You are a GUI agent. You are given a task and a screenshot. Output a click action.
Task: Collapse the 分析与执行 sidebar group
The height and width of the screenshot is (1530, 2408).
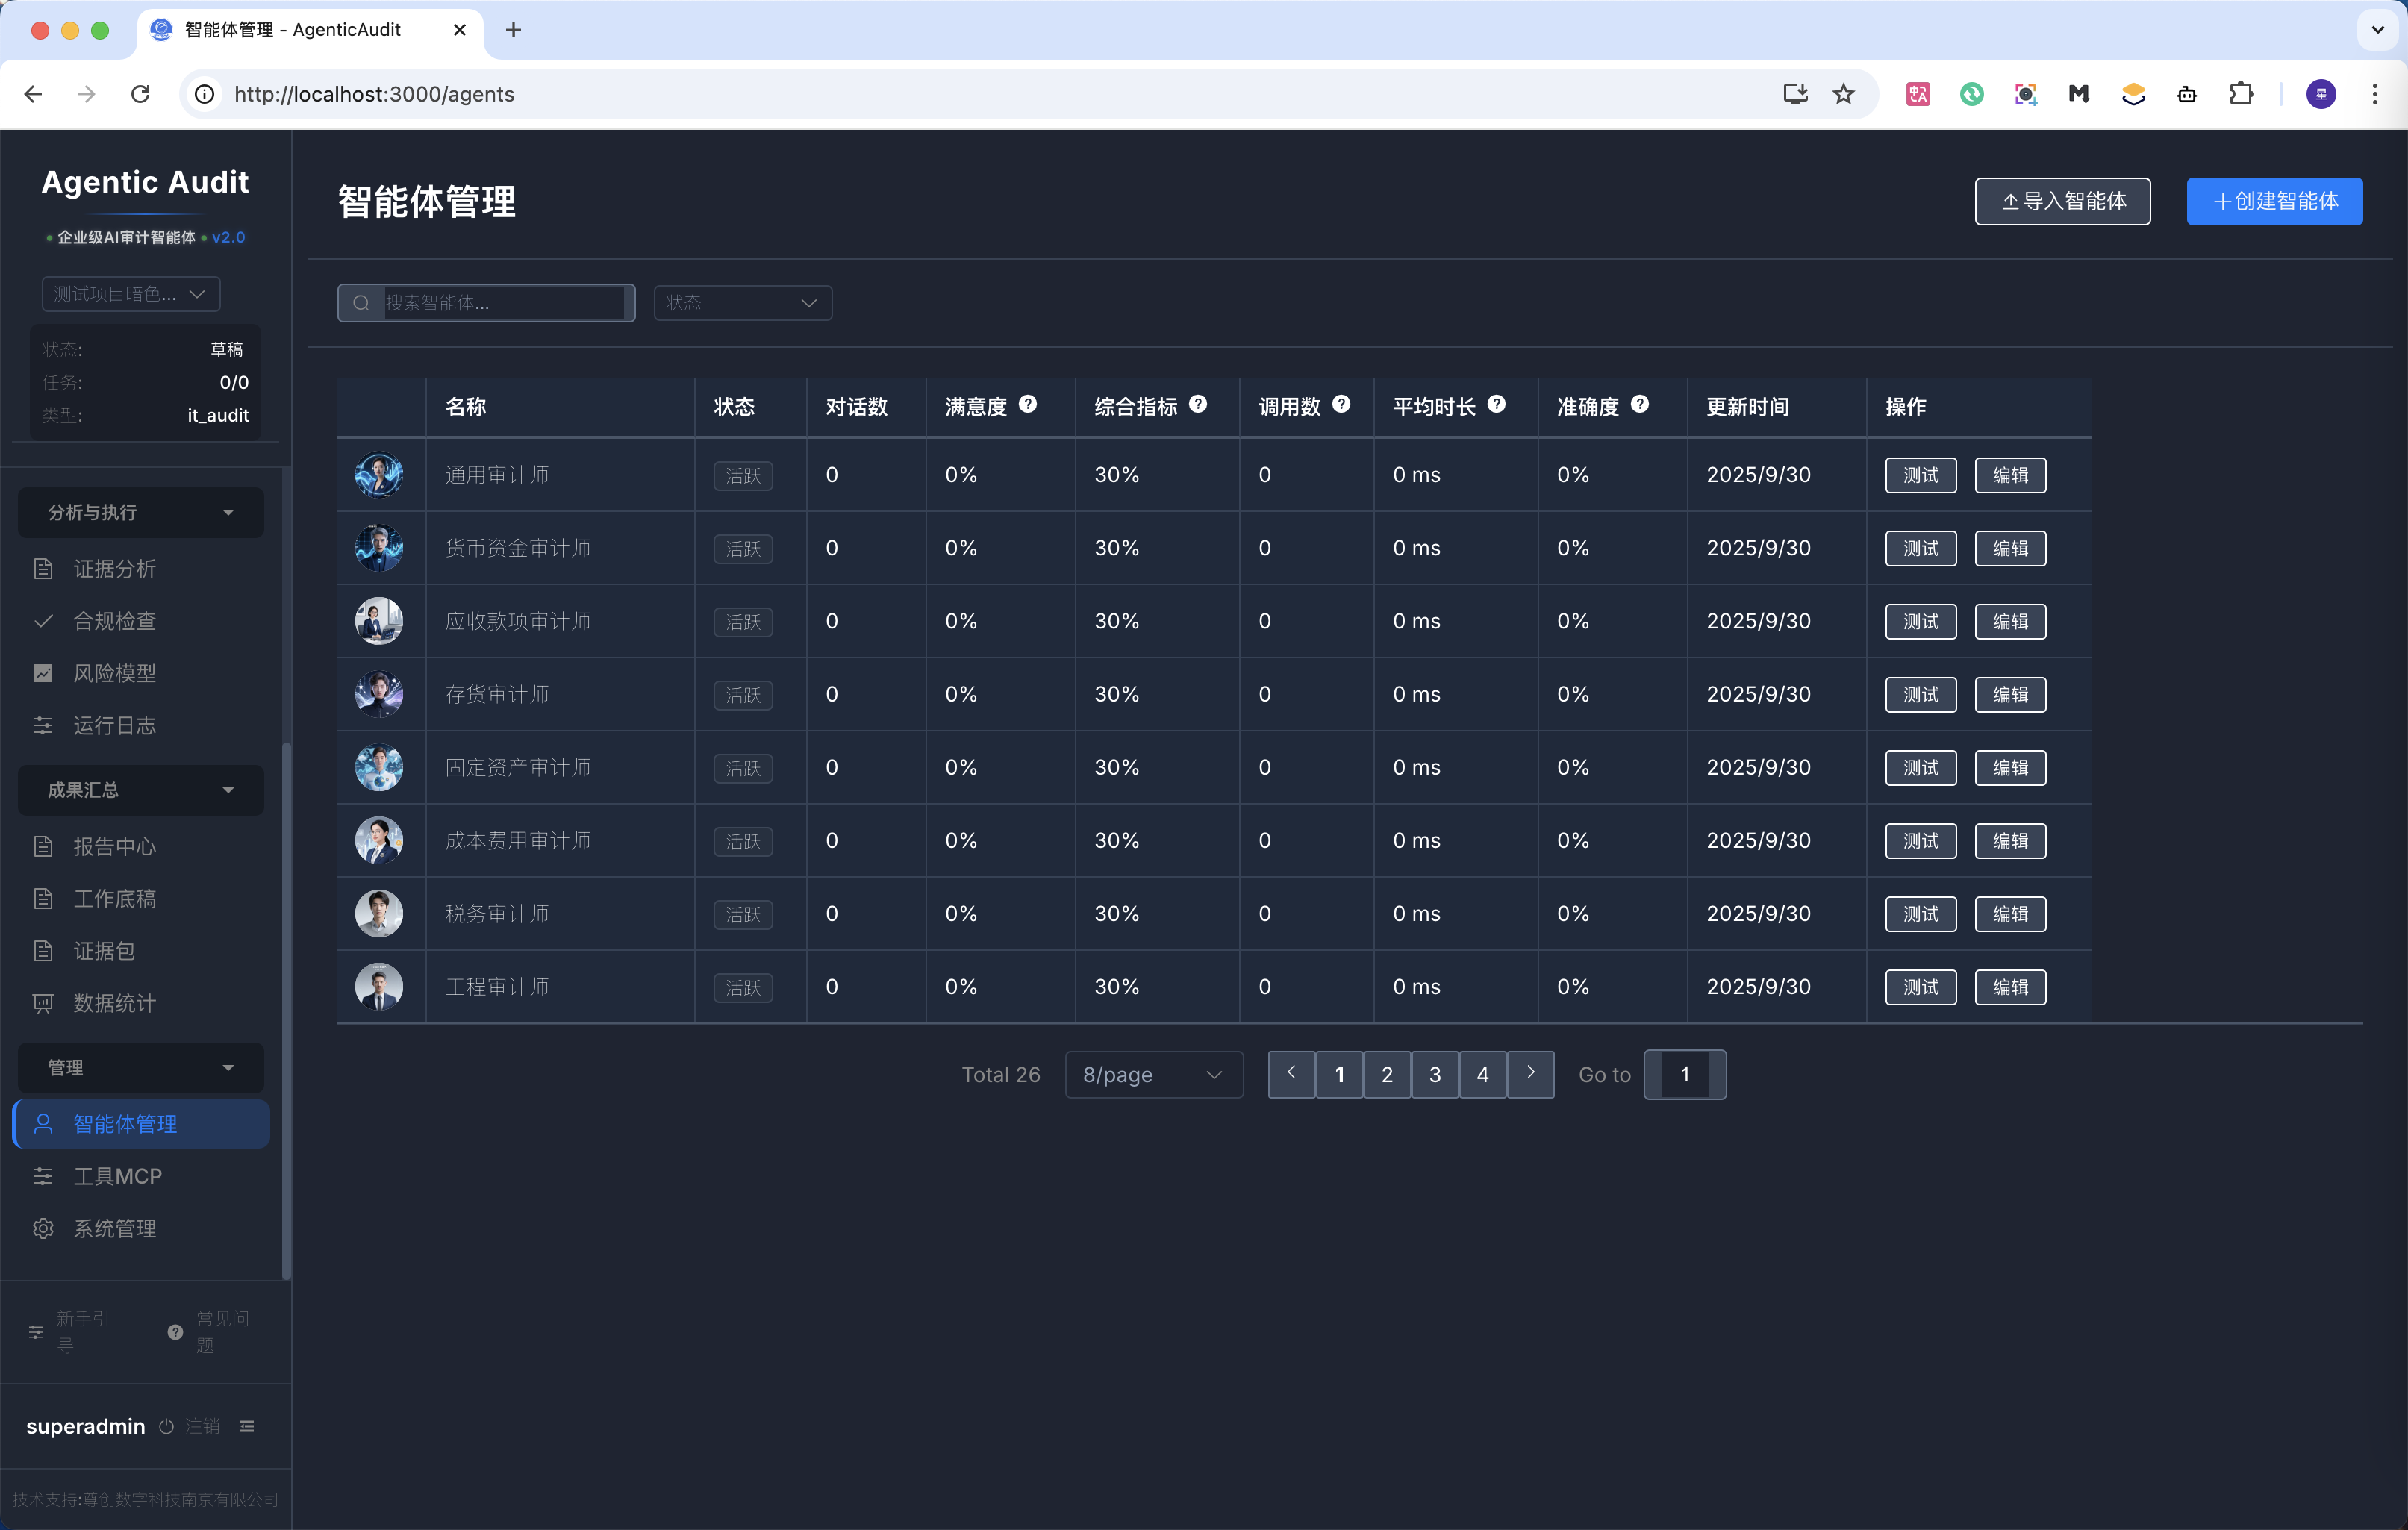(x=140, y=512)
